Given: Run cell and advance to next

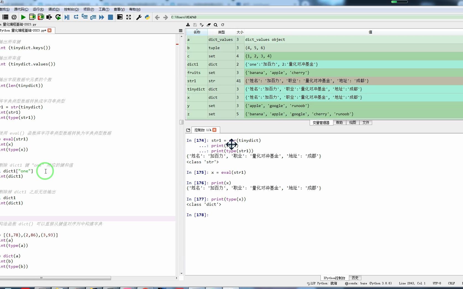Looking at the screenshot, I should tap(41, 17).
